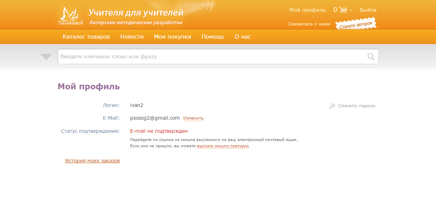The image size is (436, 200).
Task: Click the site title Учителя для учителей
Action: (x=136, y=13)
